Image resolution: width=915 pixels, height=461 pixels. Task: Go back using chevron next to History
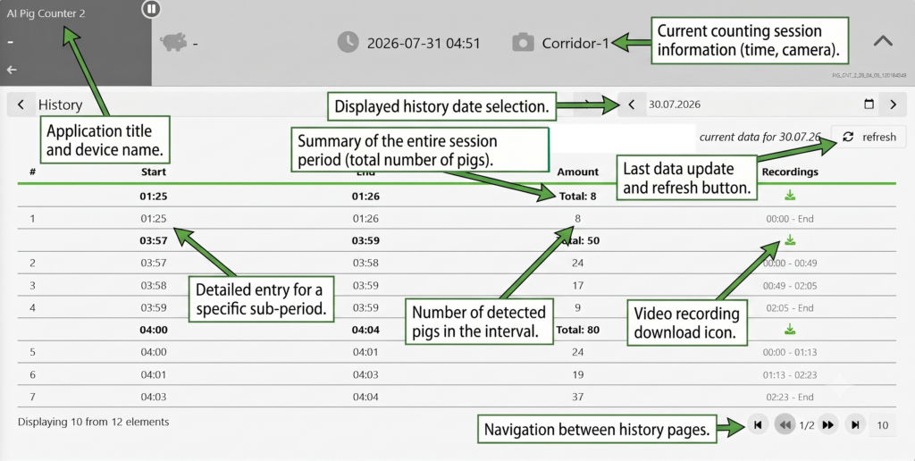[x=21, y=105]
